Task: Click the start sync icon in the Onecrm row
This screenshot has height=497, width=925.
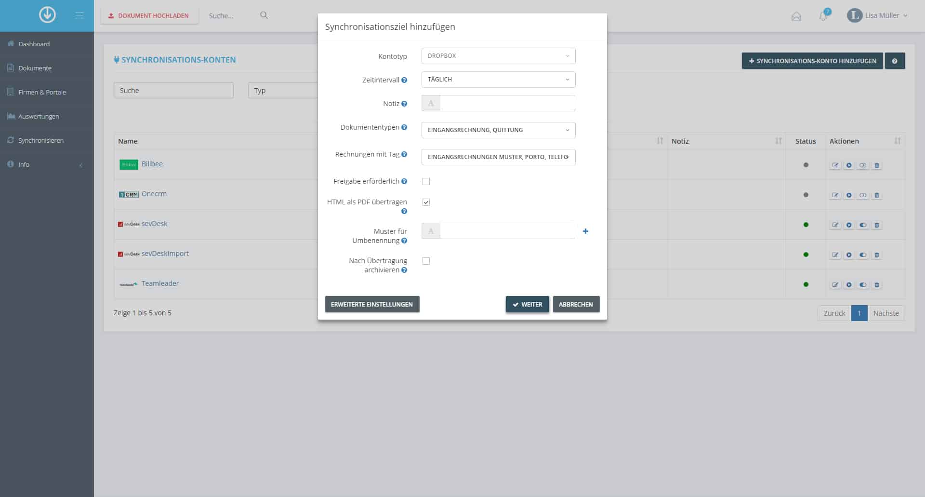Action: click(x=849, y=195)
